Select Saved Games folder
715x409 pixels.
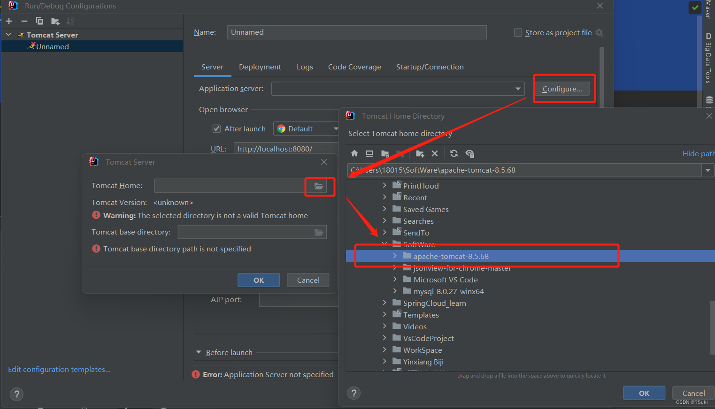[x=426, y=209]
